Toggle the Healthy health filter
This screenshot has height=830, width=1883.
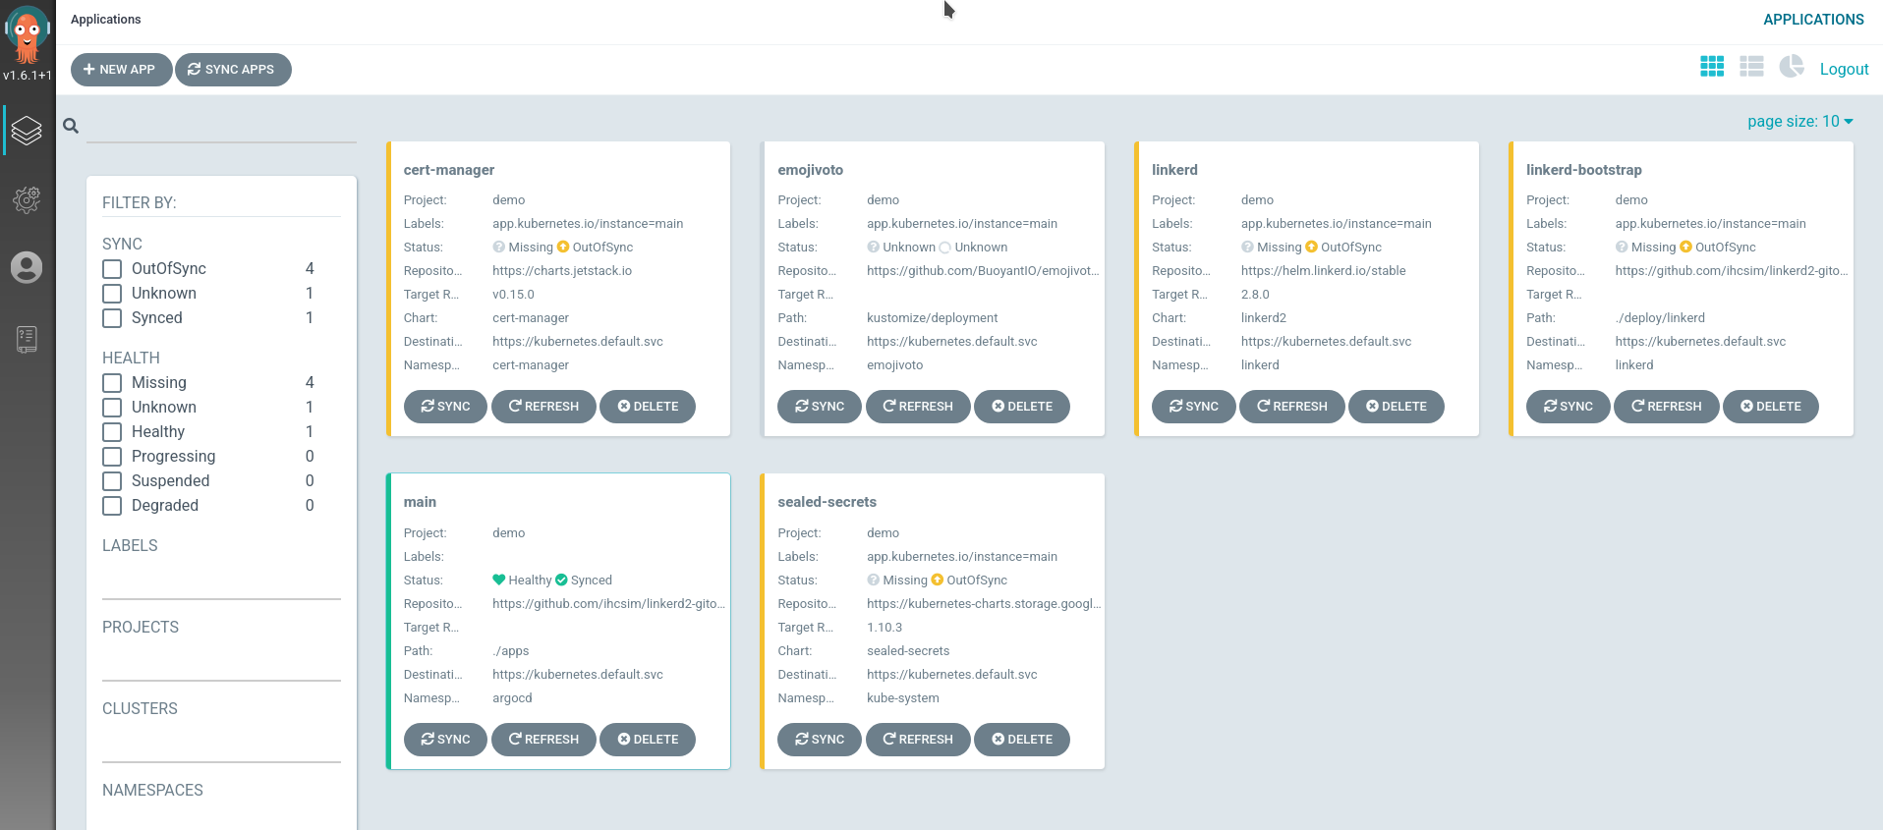click(113, 432)
